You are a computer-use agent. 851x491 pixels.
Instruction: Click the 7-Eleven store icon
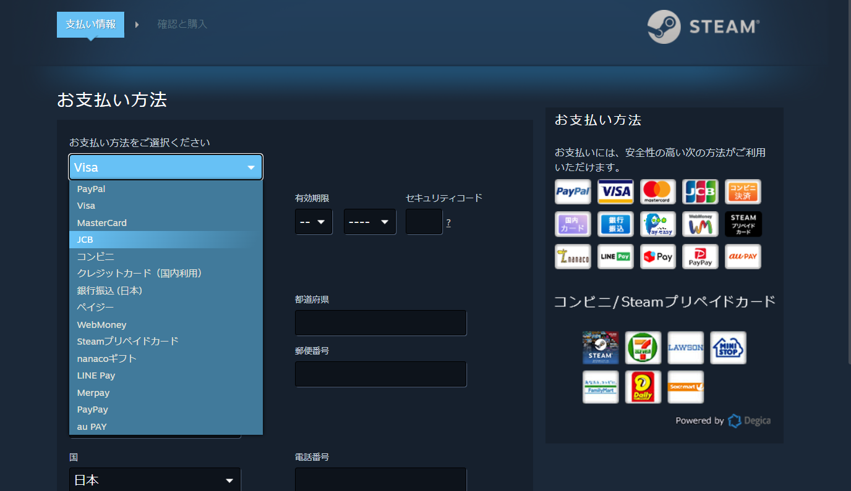643,347
